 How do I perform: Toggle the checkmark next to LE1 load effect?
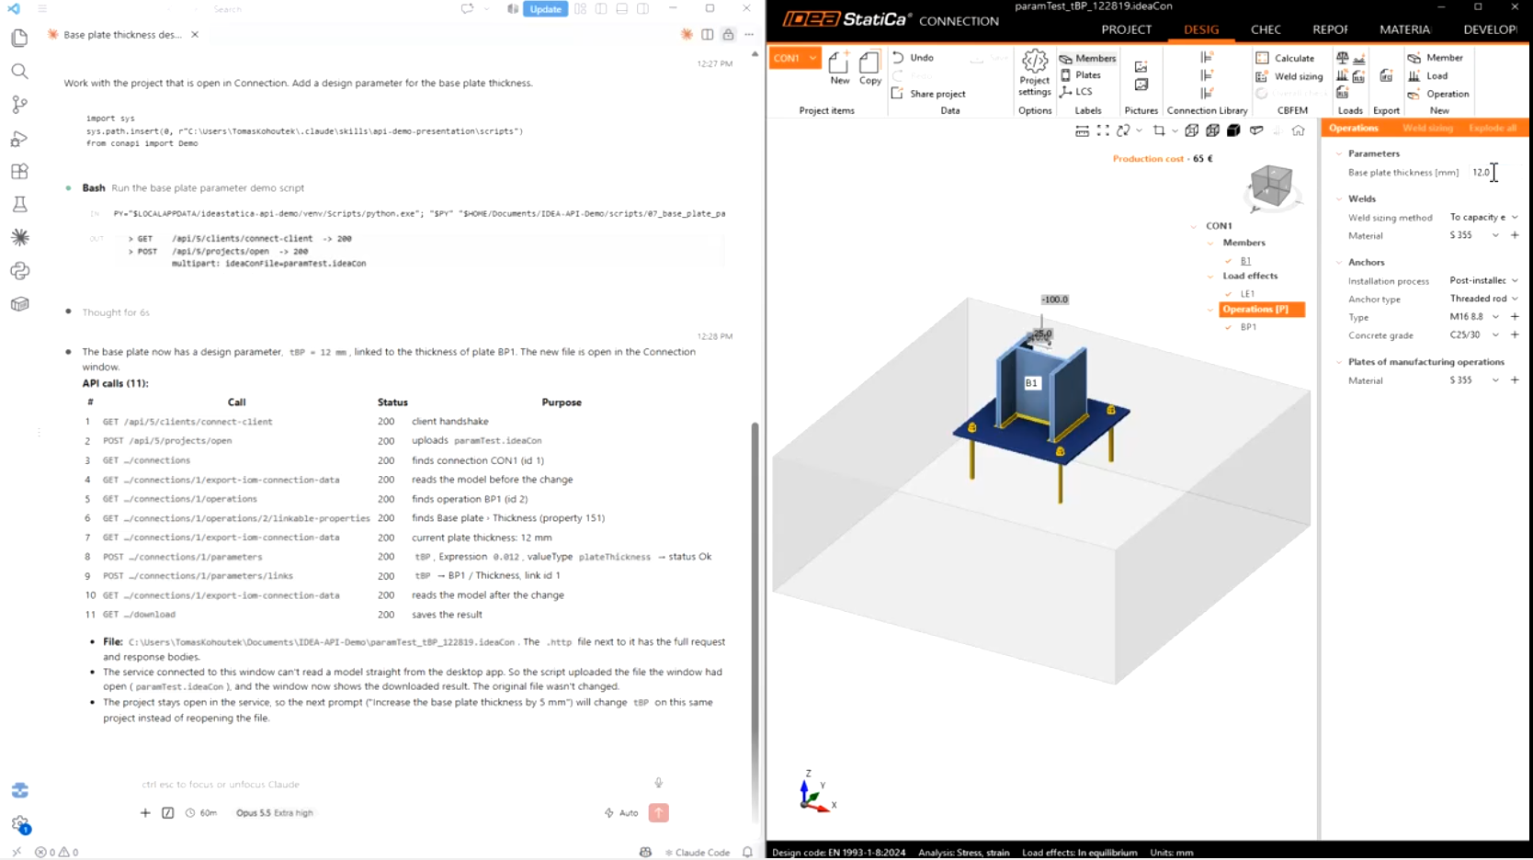point(1229,294)
